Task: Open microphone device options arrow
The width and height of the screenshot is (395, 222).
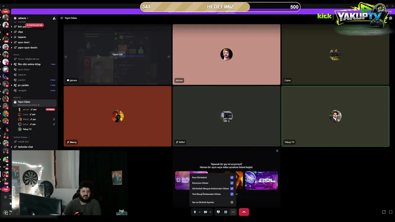Action: pyautogui.click(x=200, y=212)
